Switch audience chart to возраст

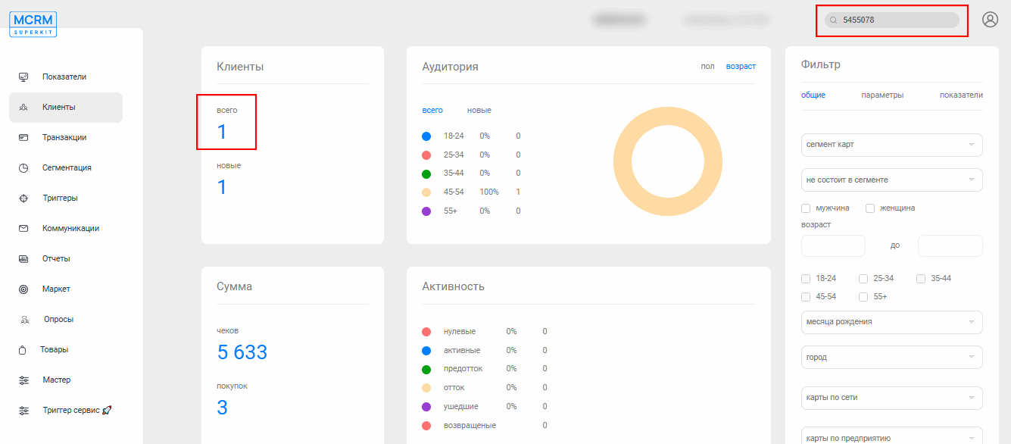click(x=741, y=67)
